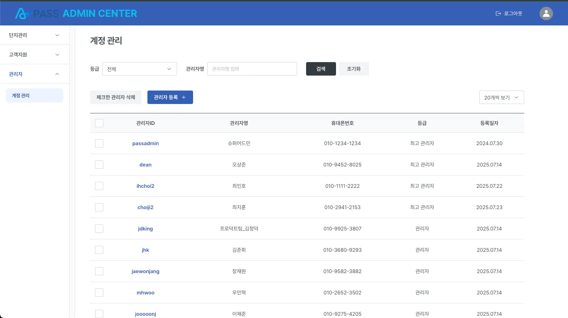Viewport: 568px width, 318px height.
Task: Check the jdking row checkbox
Action: pos(99,229)
